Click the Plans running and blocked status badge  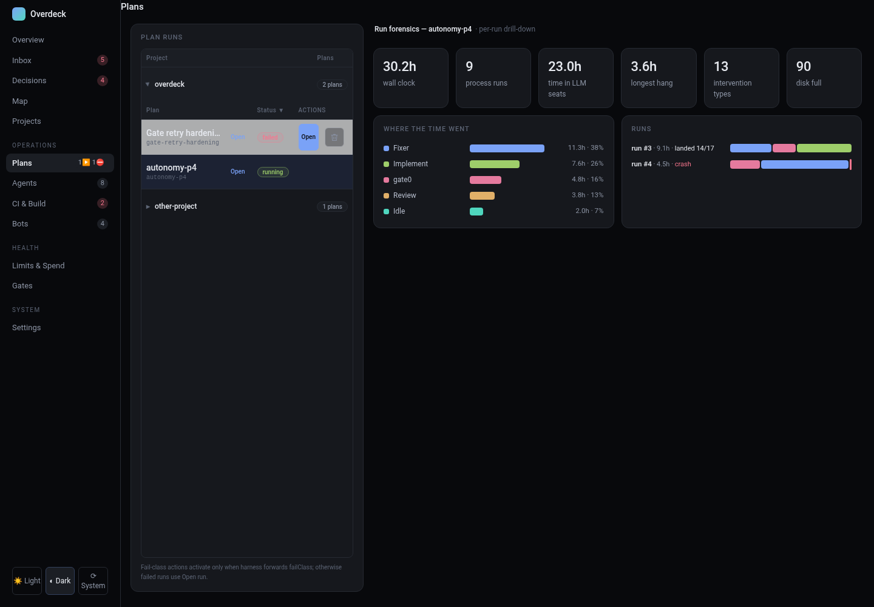[x=91, y=163]
